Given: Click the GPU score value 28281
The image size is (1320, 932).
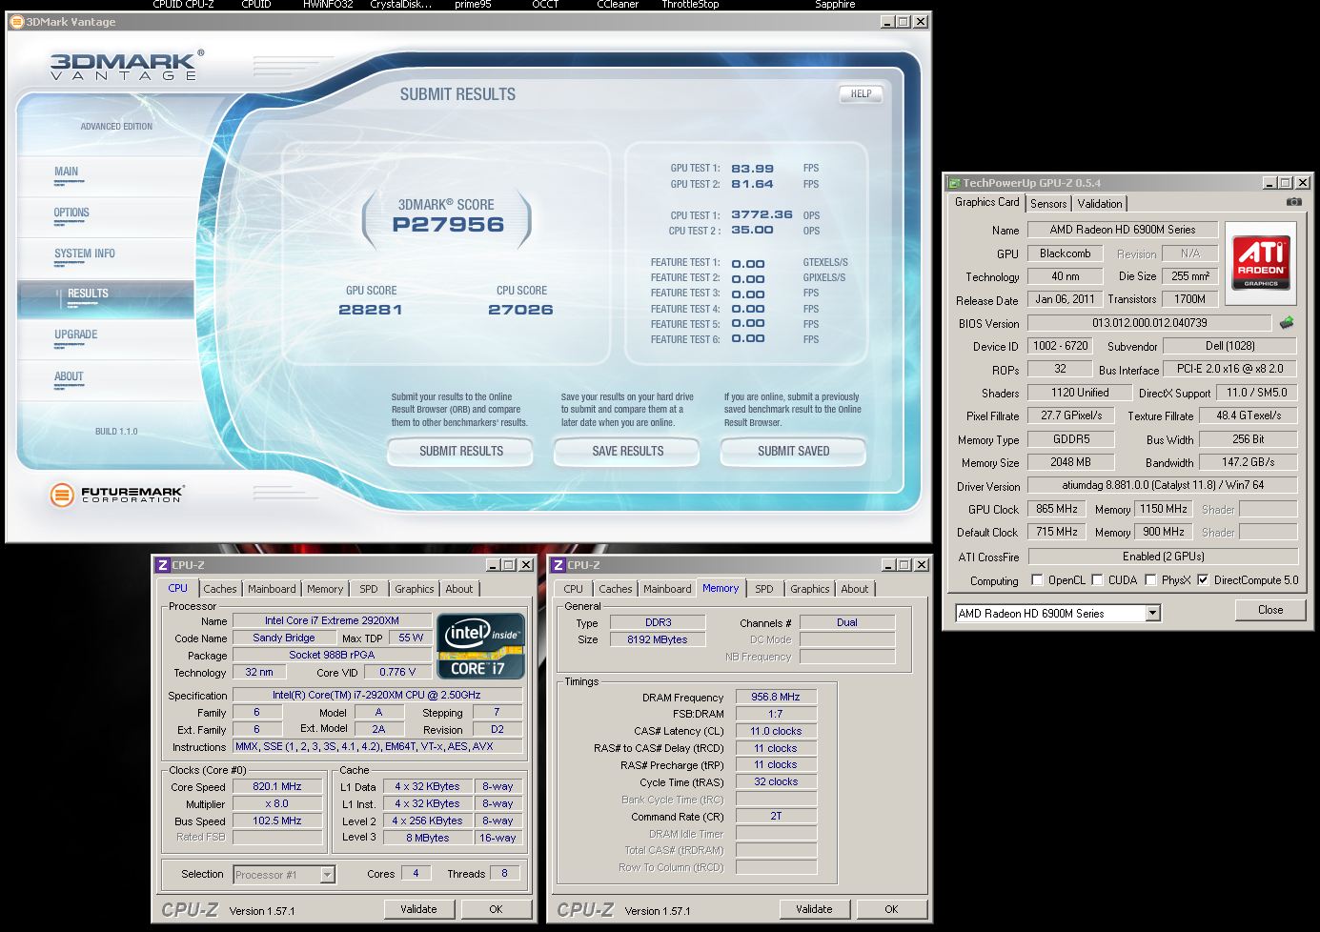Looking at the screenshot, I should point(371,310).
